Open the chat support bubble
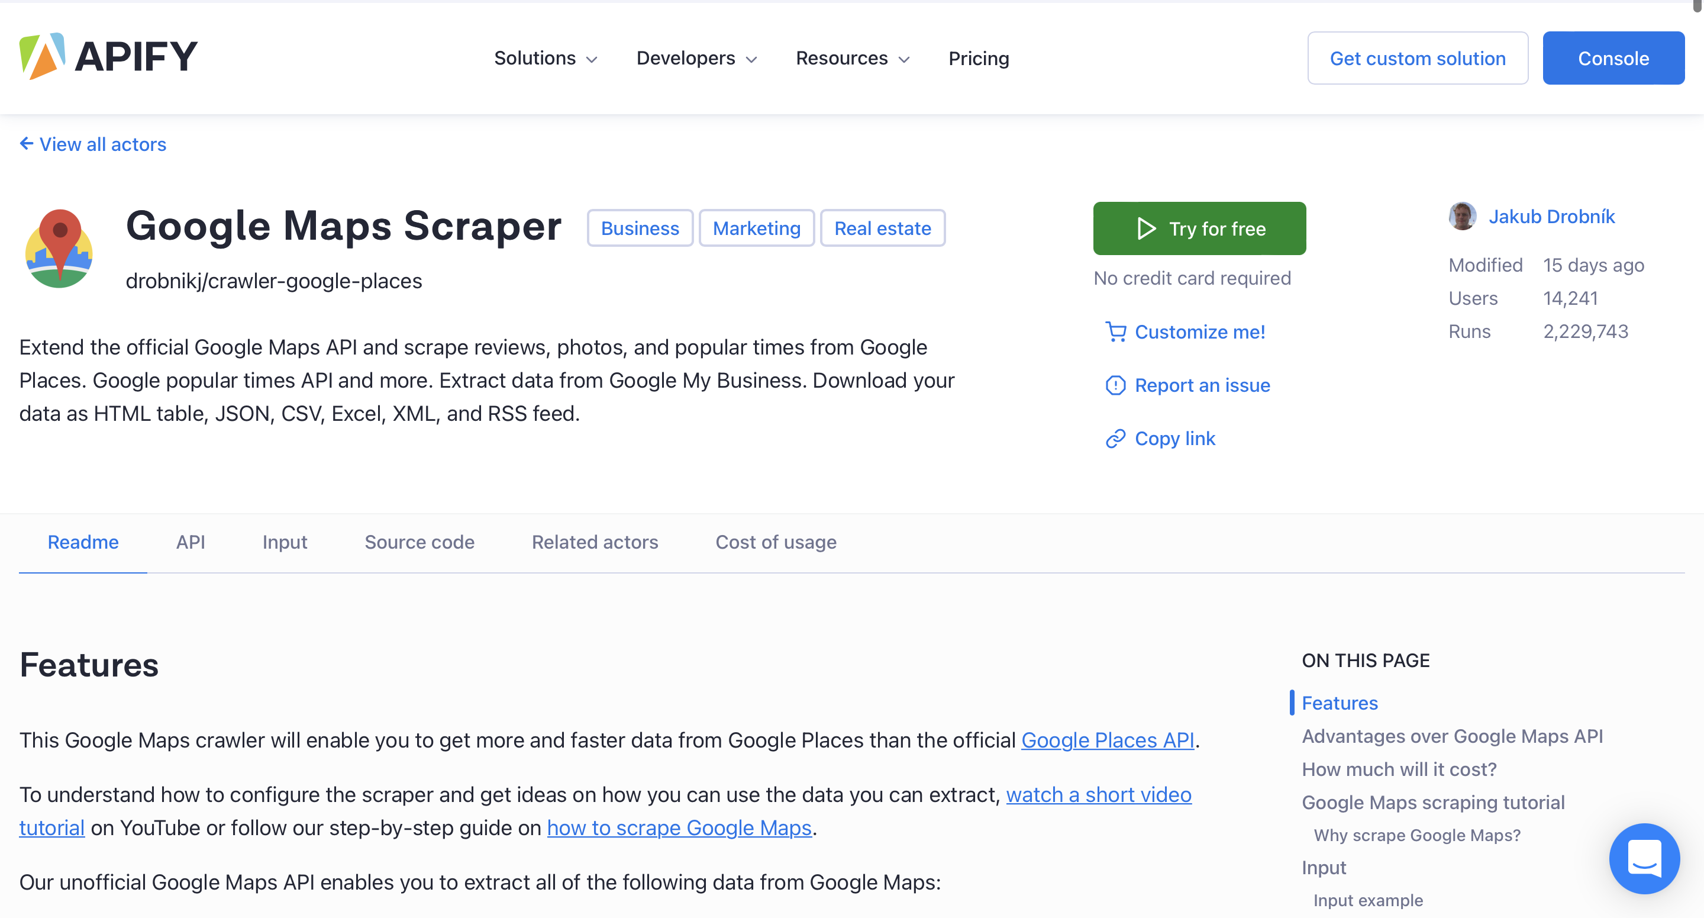1704x918 pixels. (1644, 858)
